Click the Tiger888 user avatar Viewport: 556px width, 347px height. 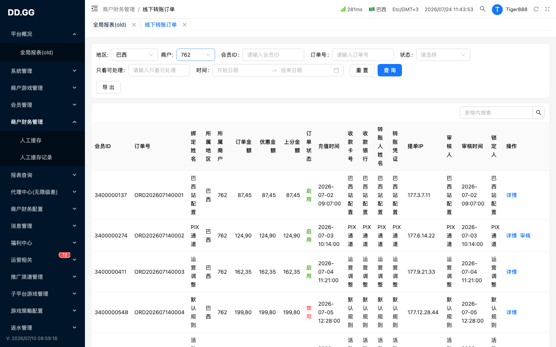[x=497, y=9]
